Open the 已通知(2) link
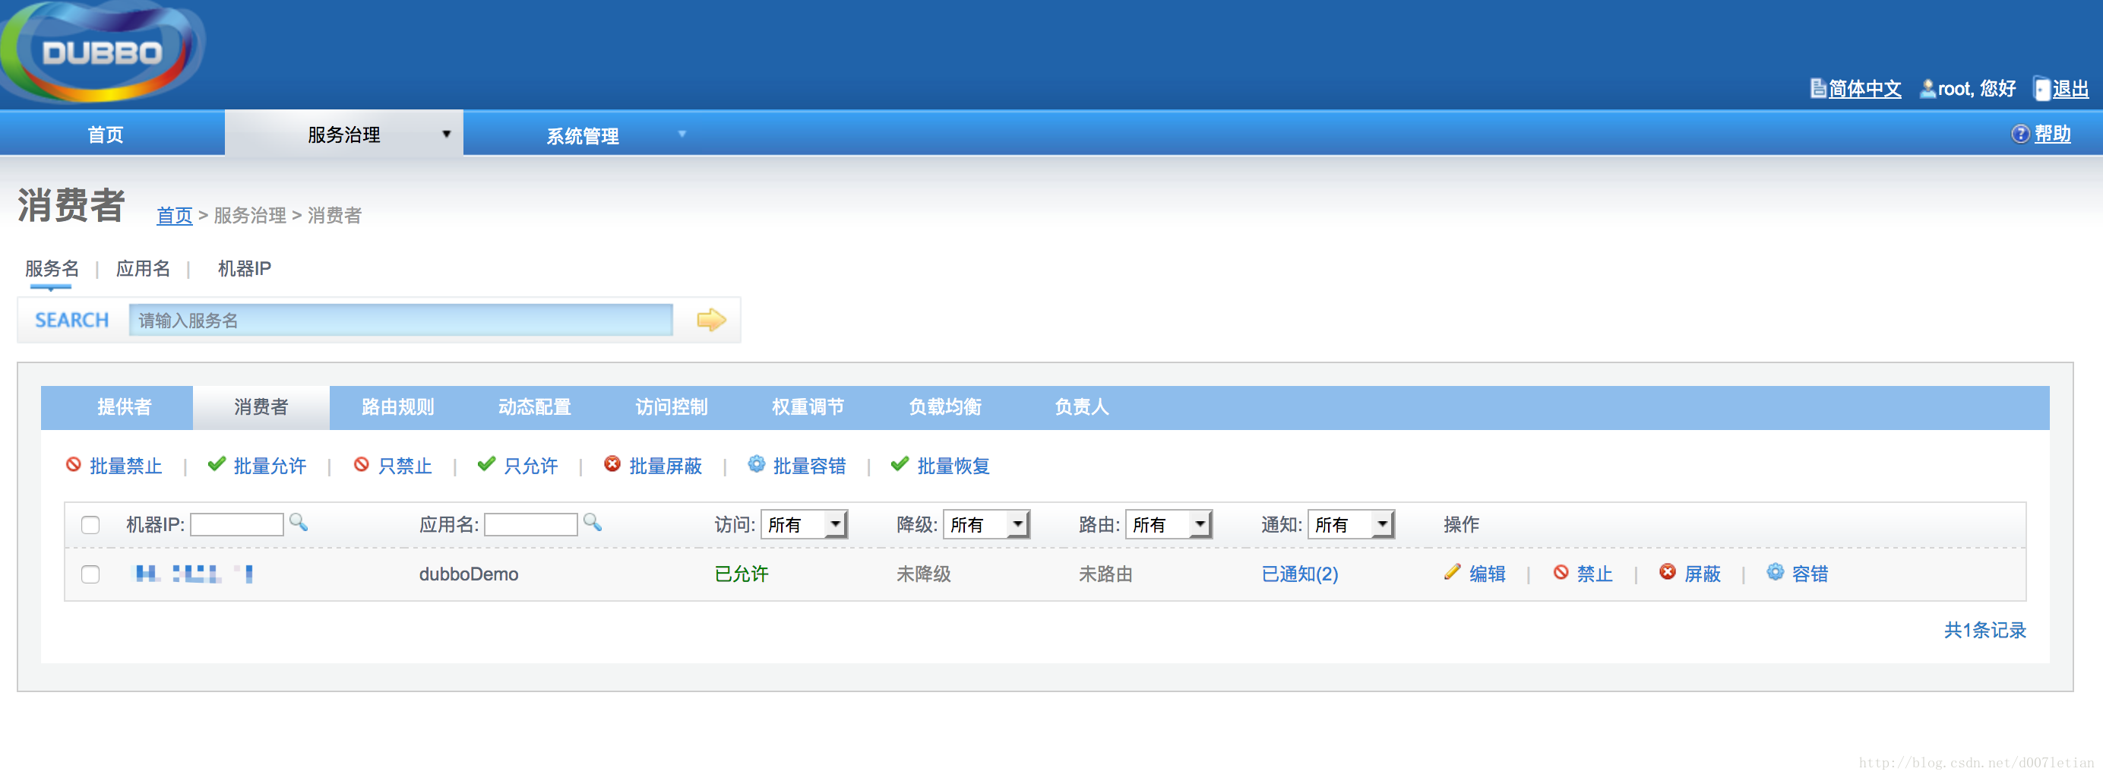2103x778 pixels. [x=1300, y=574]
